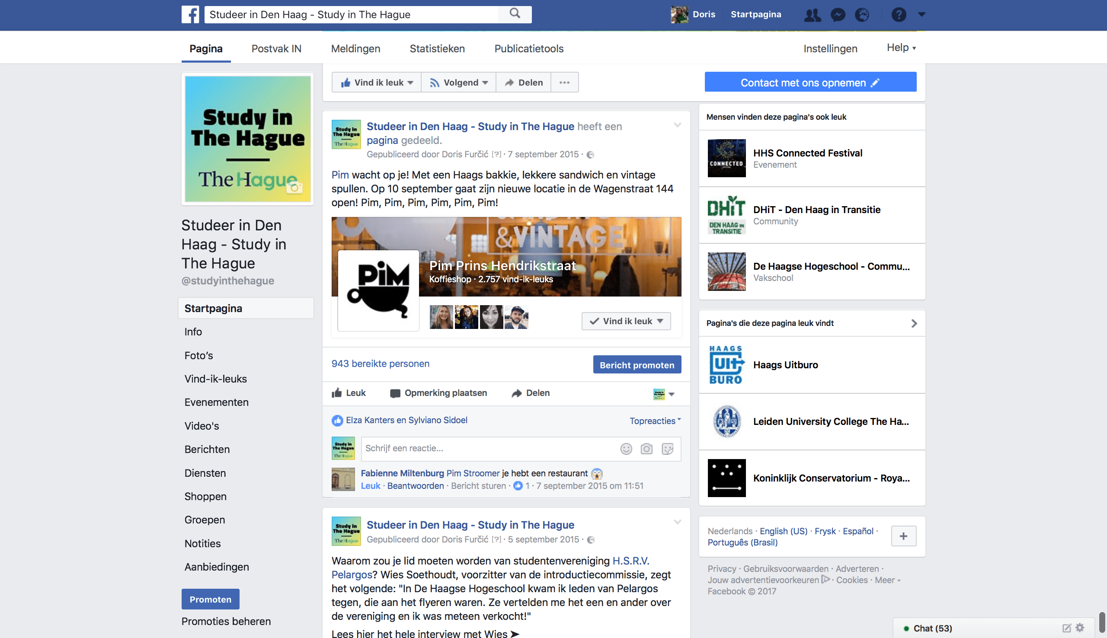Viewport: 1107px width, 638px height.
Task: Click the emoji icon in comment box
Action: coord(626,449)
